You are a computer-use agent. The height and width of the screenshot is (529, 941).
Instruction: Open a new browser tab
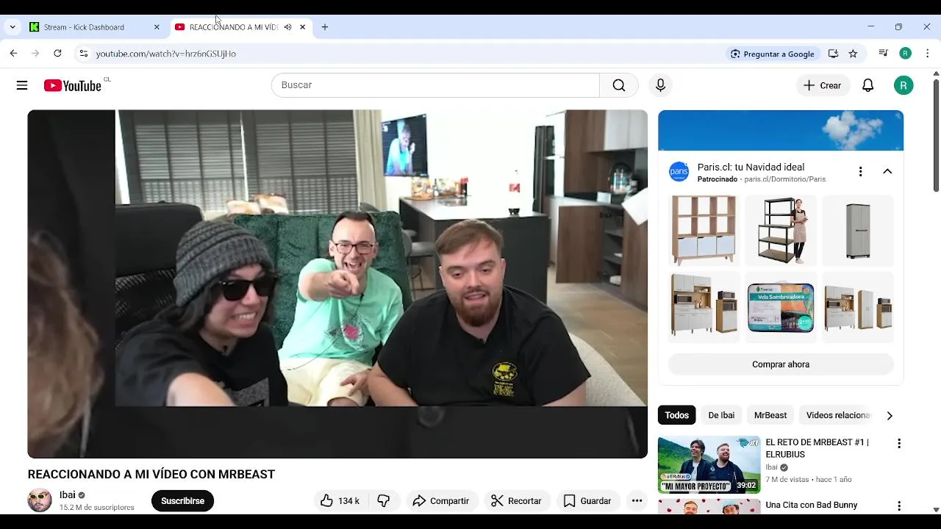click(325, 27)
